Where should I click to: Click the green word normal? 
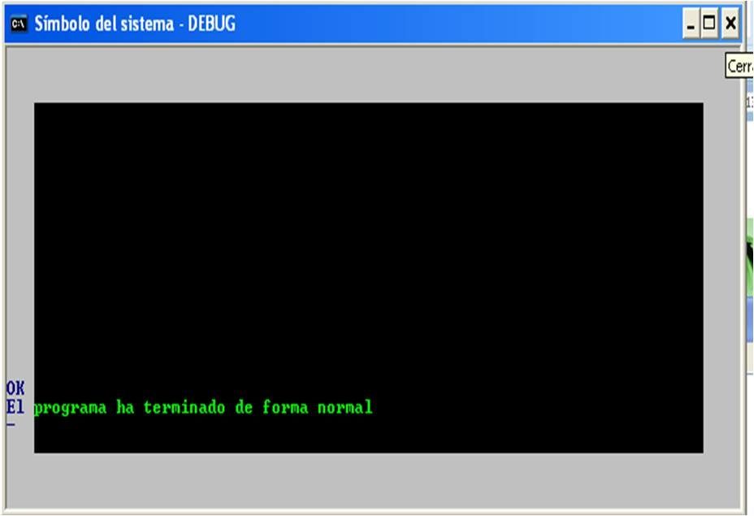(x=344, y=407)
